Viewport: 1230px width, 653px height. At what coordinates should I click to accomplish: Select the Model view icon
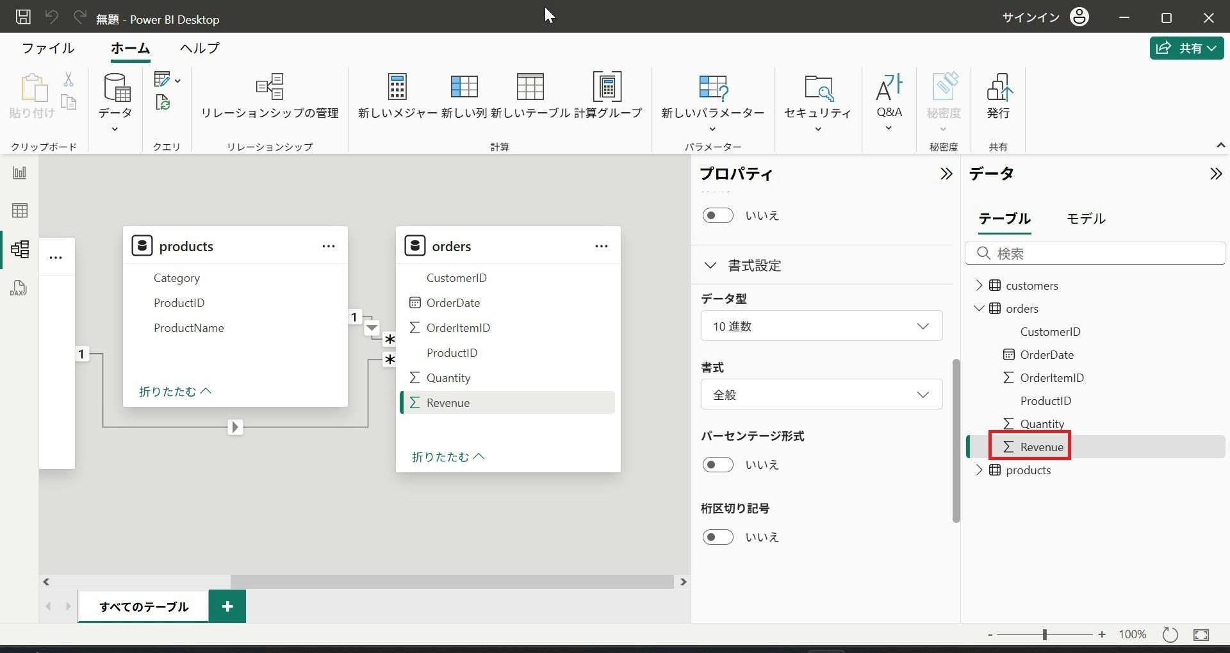[x=20, y=249]
